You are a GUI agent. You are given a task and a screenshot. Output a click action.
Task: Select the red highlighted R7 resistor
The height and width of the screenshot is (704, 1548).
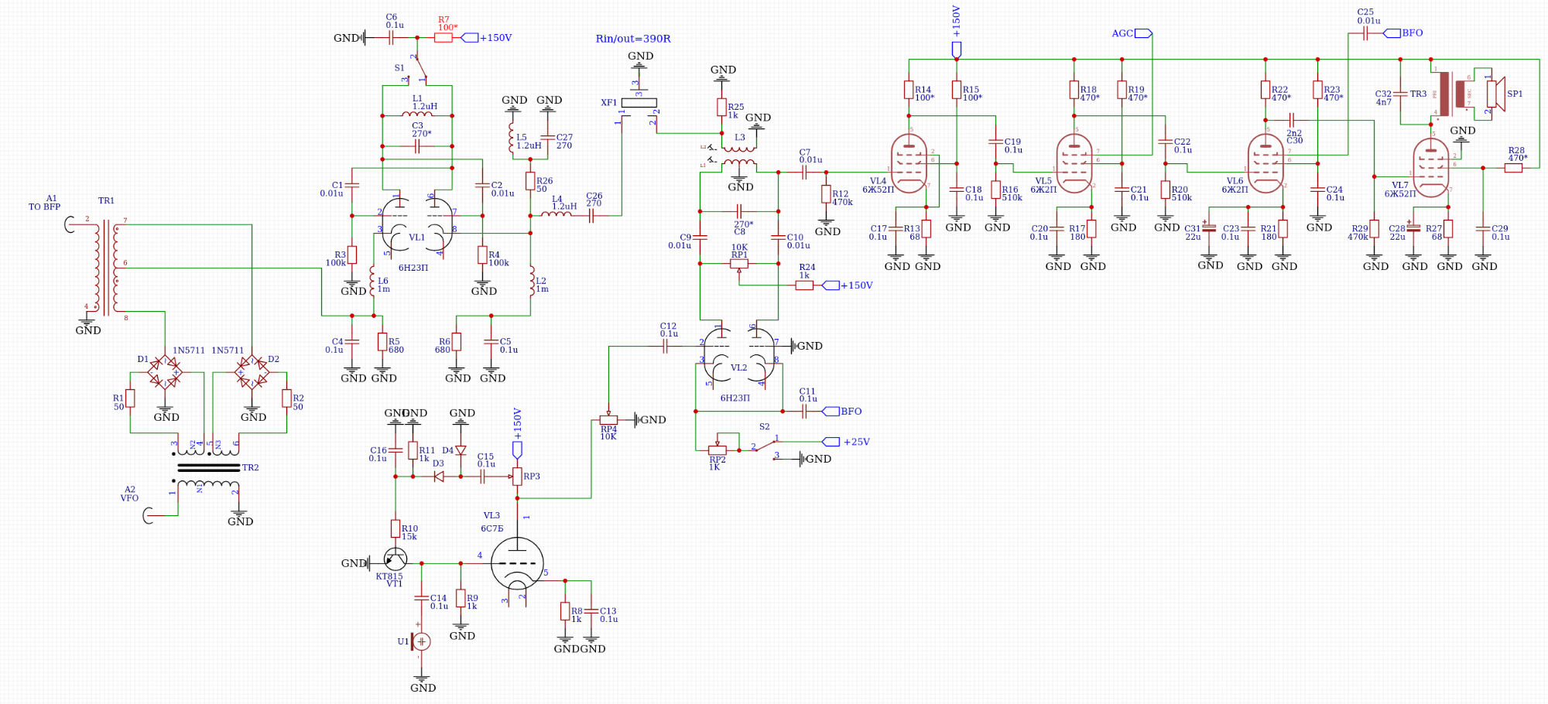(x=444, y=37)
